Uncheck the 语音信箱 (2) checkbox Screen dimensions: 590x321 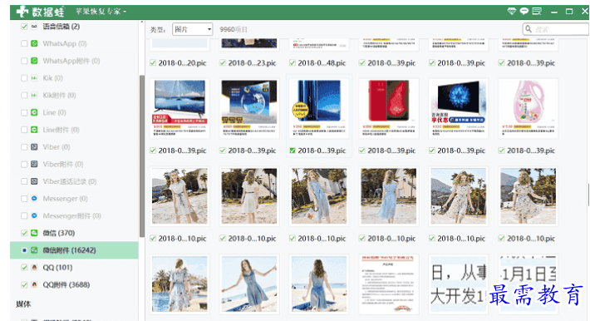[24, 27]
